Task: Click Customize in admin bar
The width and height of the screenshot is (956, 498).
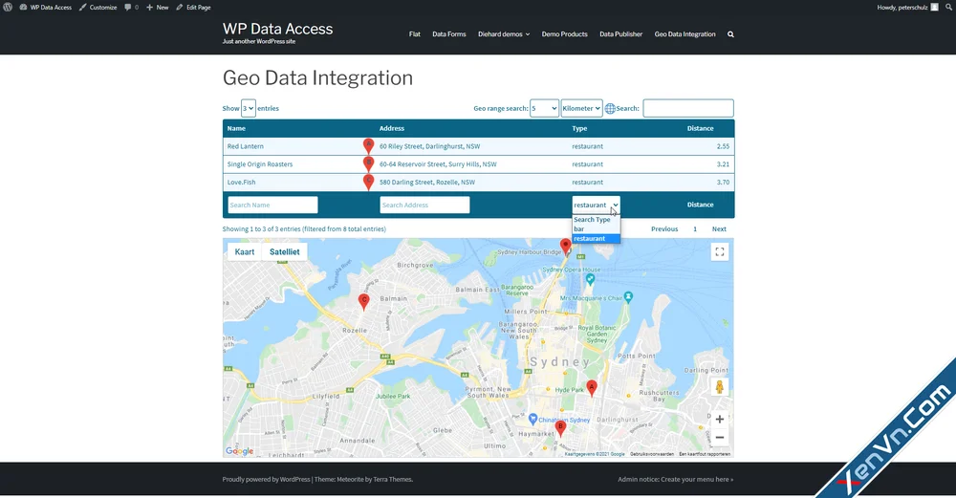Action: point(98,8)
